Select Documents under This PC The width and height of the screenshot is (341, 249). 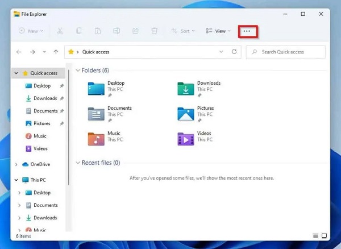[45, 205]
